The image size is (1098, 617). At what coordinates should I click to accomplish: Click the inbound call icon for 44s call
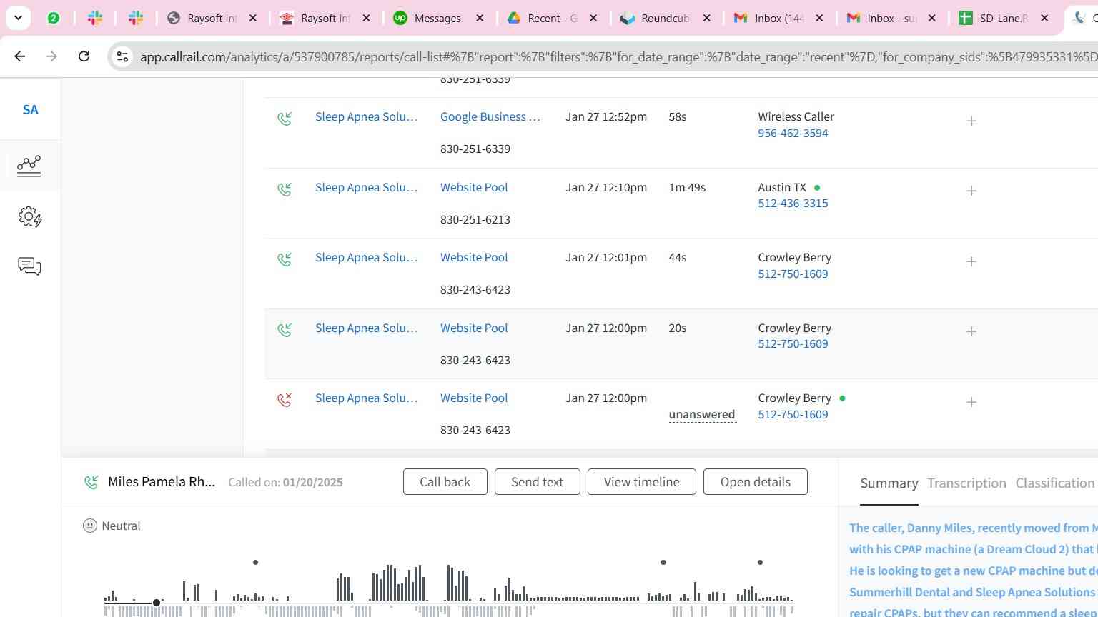285,259
